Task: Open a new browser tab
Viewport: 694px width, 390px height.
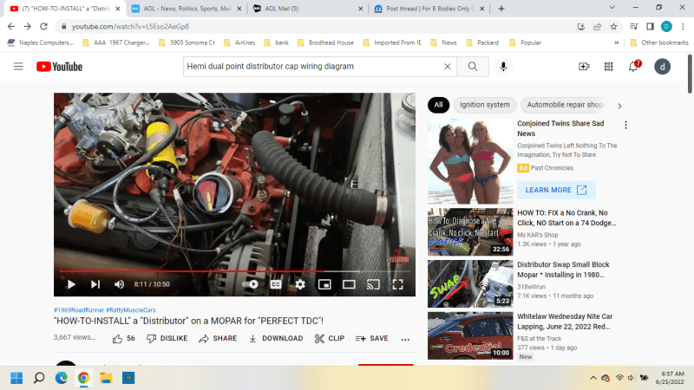Action: point(501,9)
